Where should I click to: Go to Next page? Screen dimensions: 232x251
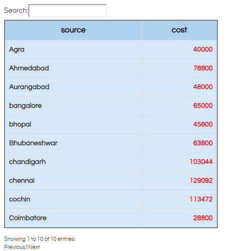point(34,247)
